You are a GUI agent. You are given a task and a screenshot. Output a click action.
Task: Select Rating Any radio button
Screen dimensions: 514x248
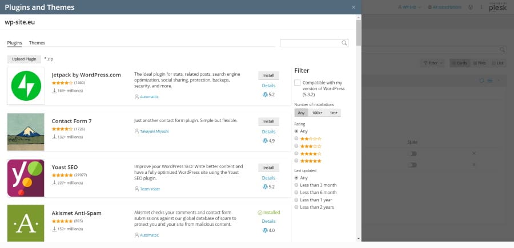click(296, 131)
